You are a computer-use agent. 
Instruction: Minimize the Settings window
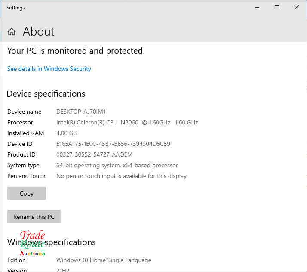click(x=257, y=7)
